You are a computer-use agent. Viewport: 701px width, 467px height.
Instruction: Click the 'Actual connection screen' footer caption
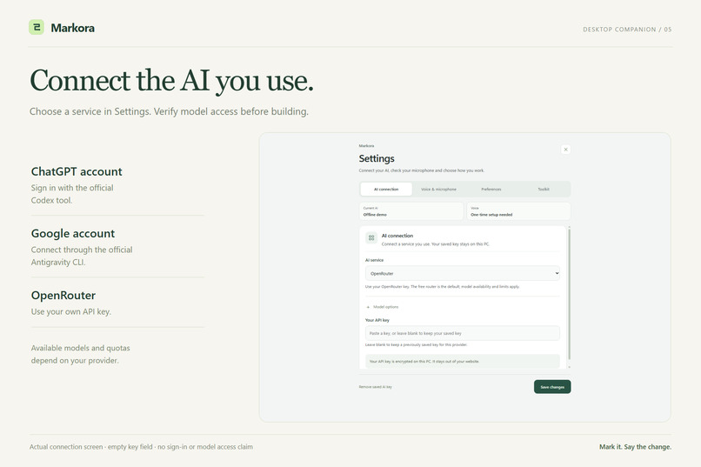[x=141, y=446]
